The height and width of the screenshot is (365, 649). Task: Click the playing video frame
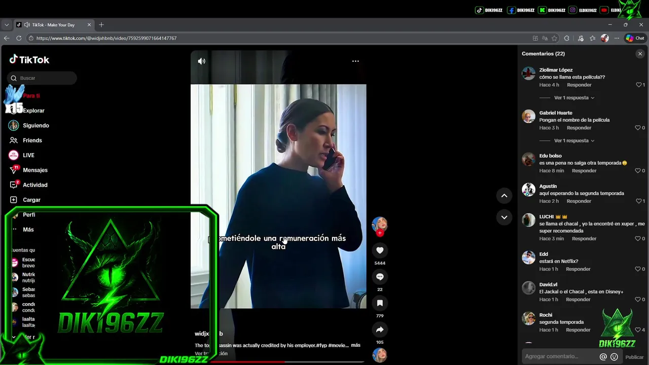278,196
